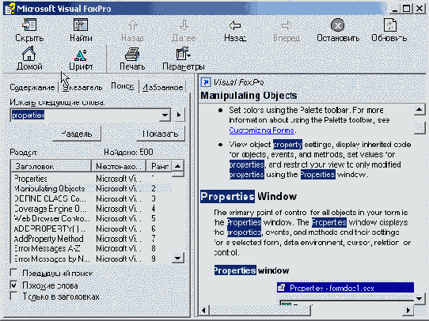
Task: Select the Error Messages By N... result
Action: (x=92, y=259)
